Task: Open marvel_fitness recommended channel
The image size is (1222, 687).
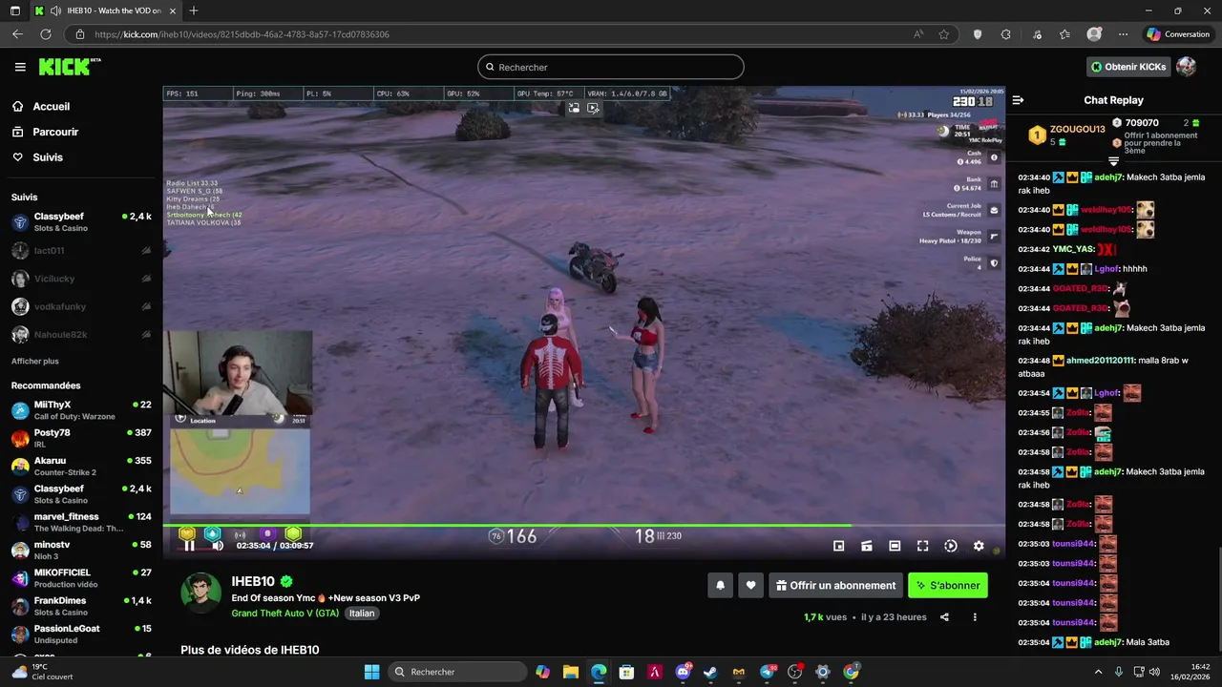Action: coord(81,523)
